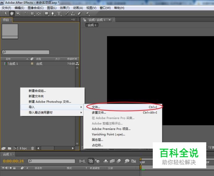Select the Clone Stamp tool
214x176 pixels.
pyautogui.click(x=73, y=13)
